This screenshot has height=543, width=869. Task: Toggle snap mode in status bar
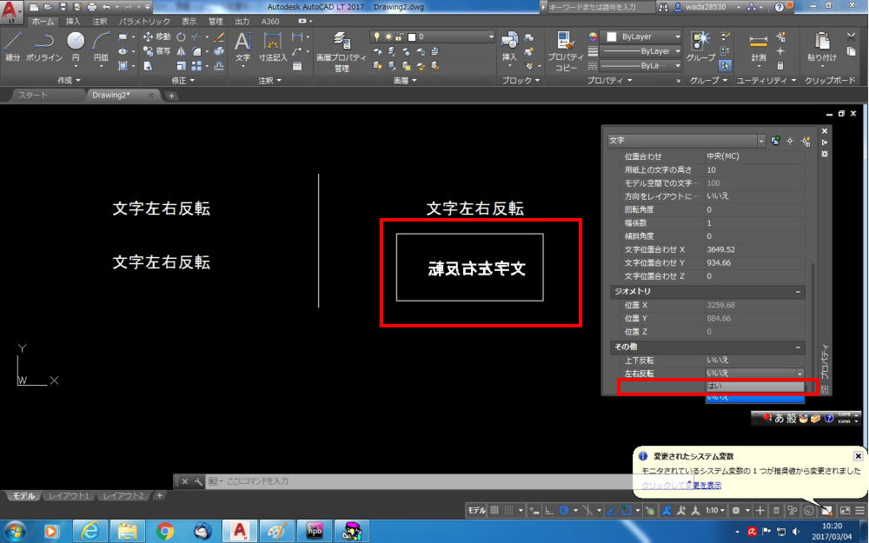(508, 510)
